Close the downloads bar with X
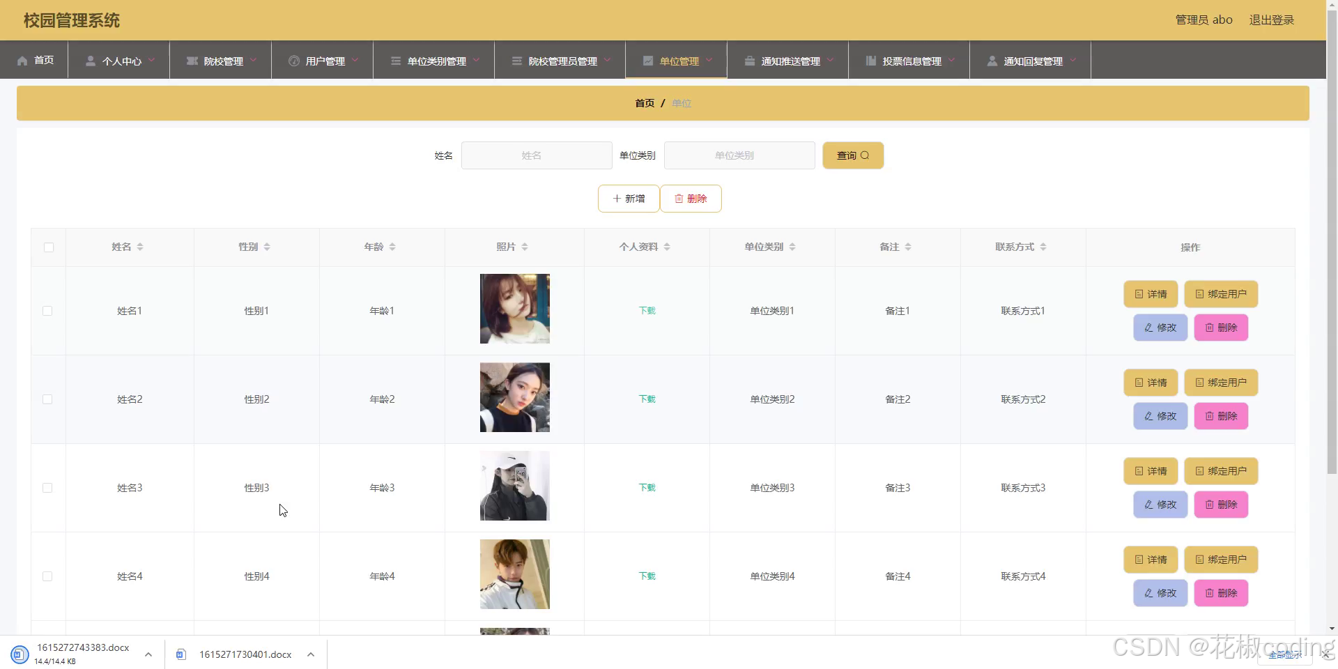Viewport: 1338px width, 669px height. click(1327, 654)
